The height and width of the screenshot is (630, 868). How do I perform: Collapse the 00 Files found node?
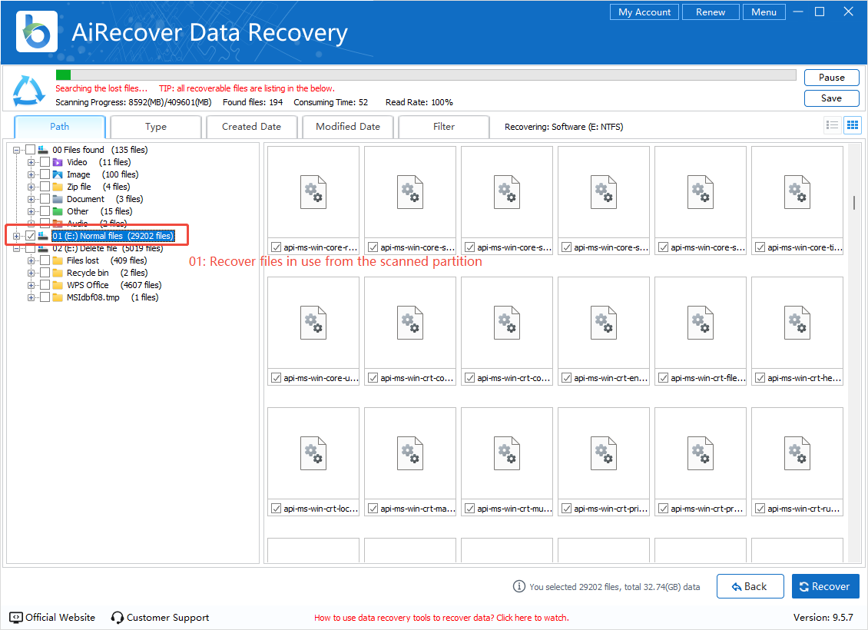[17, 150]
